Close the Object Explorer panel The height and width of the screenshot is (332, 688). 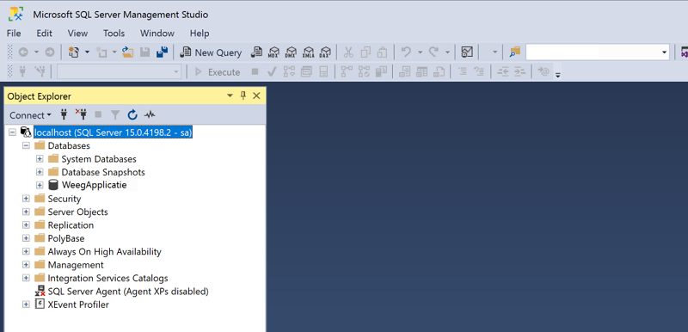pyautogui.click(x=256, y=96)
